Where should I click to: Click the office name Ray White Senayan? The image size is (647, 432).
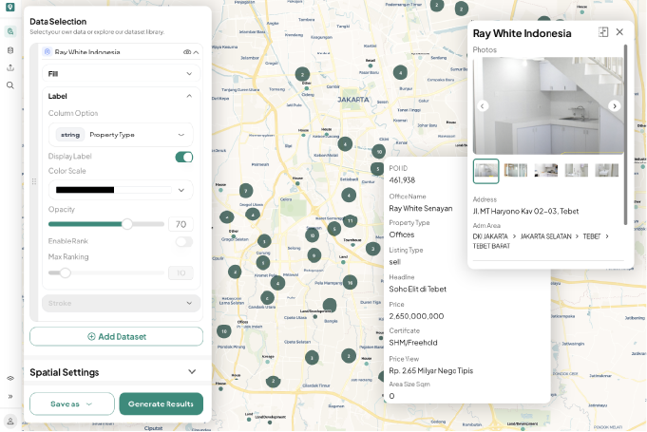421,209
